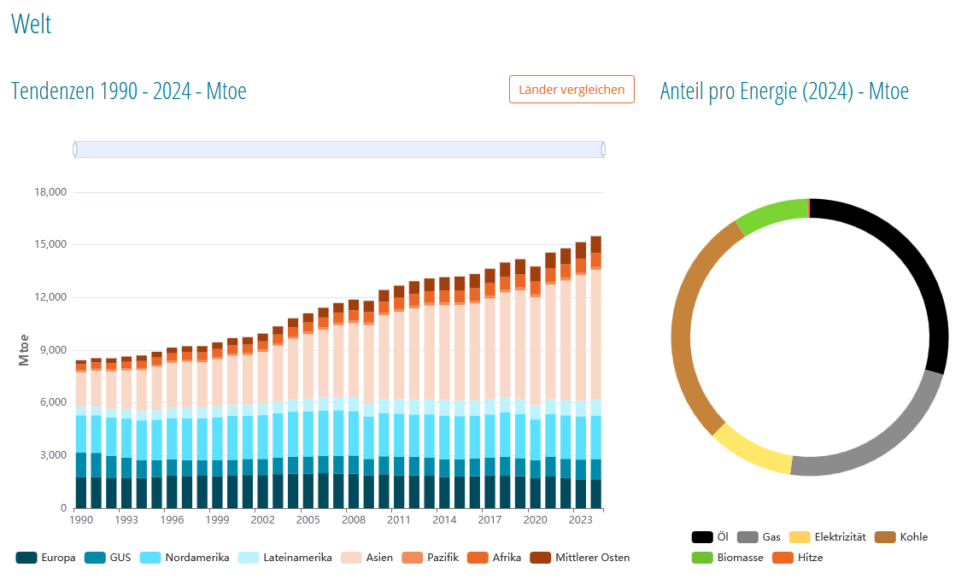Hide the GUS series in legend
973x585 pixels.
107,558
